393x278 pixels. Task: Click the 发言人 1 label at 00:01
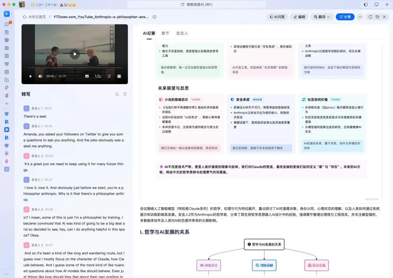37,108
